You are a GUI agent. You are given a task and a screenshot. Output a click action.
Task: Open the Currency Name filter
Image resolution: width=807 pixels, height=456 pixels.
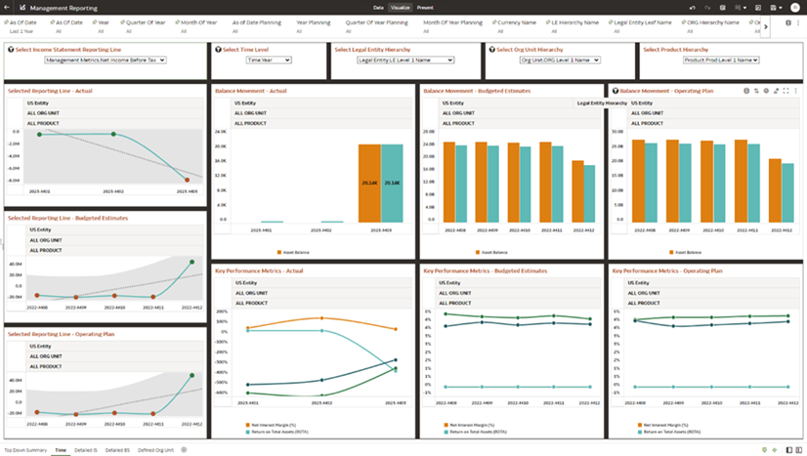514,26
